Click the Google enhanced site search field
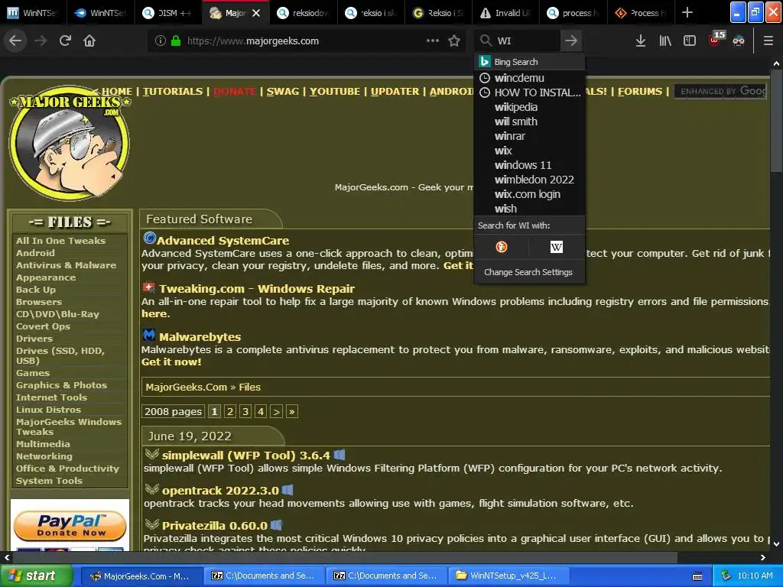The width and height of the screenshot is (783, 587). click(720, 92)
